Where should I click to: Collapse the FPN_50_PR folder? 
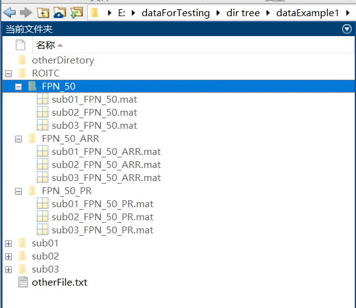pyautogui.click(x=18, y=191)
